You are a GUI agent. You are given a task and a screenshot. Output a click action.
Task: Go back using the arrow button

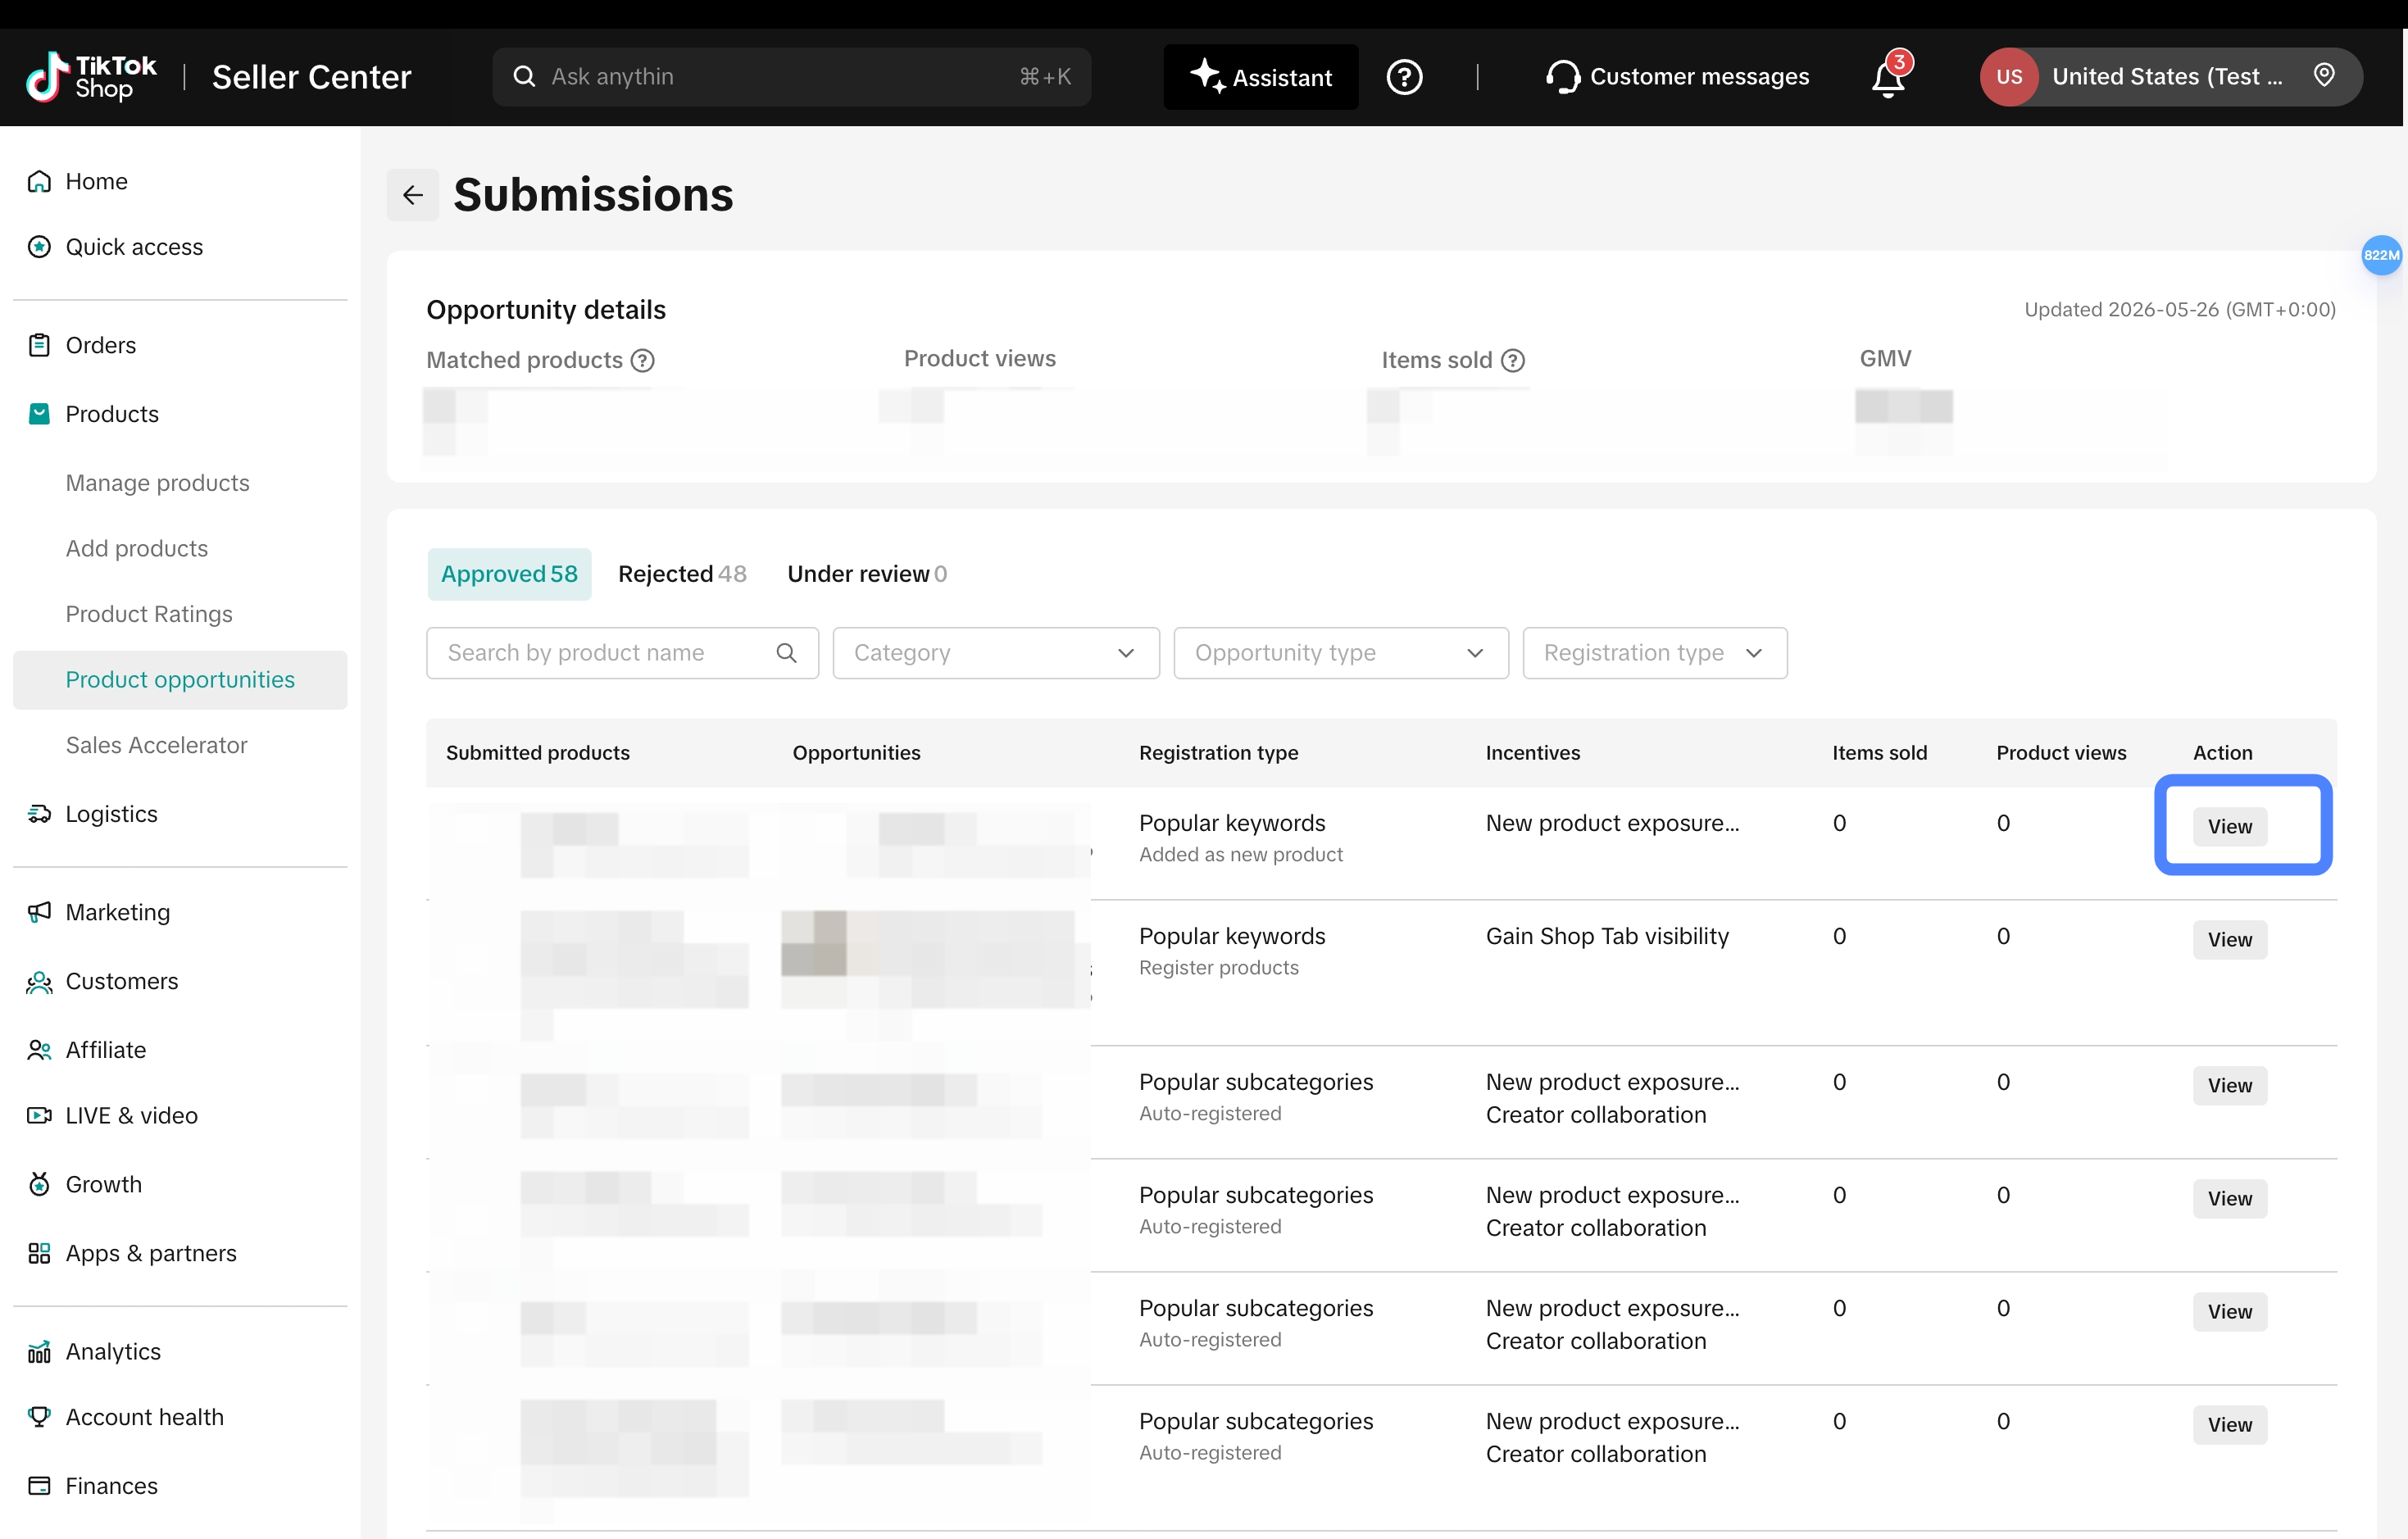[413, 195]
